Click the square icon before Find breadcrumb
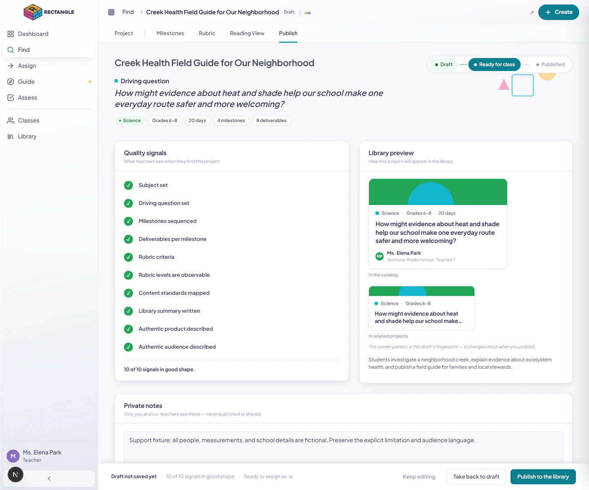589x490 pixels. pyautogui.click(x=111, y=12)
